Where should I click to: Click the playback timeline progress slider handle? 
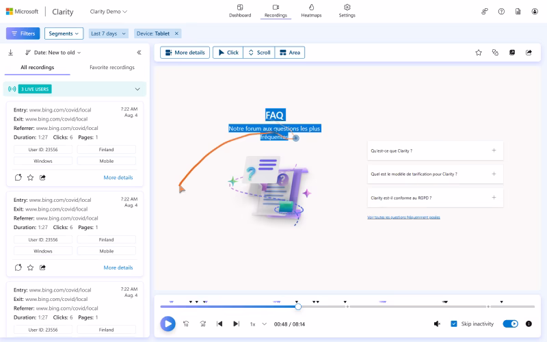point(298,306)
